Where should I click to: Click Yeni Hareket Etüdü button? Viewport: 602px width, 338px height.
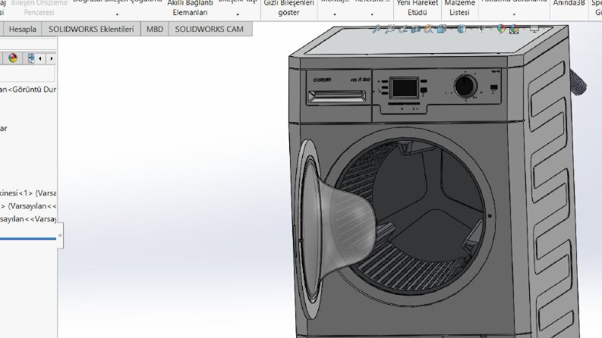[x=418, y=8]
